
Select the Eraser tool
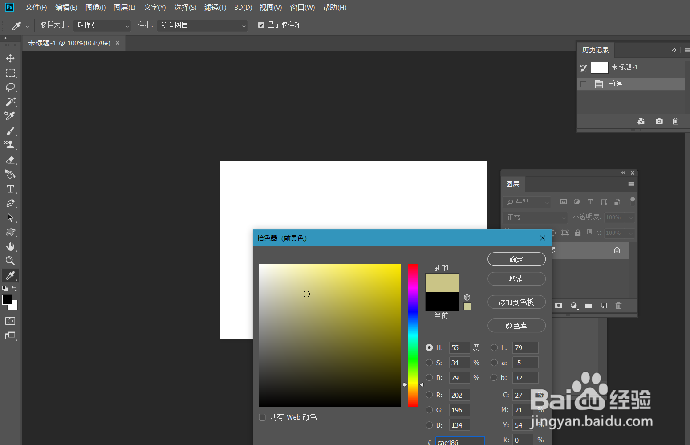10,160
